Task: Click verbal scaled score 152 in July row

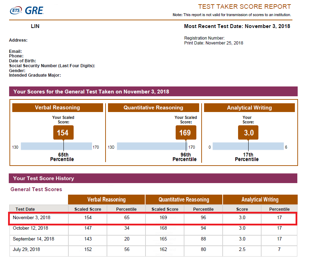Action: [88, 249]
